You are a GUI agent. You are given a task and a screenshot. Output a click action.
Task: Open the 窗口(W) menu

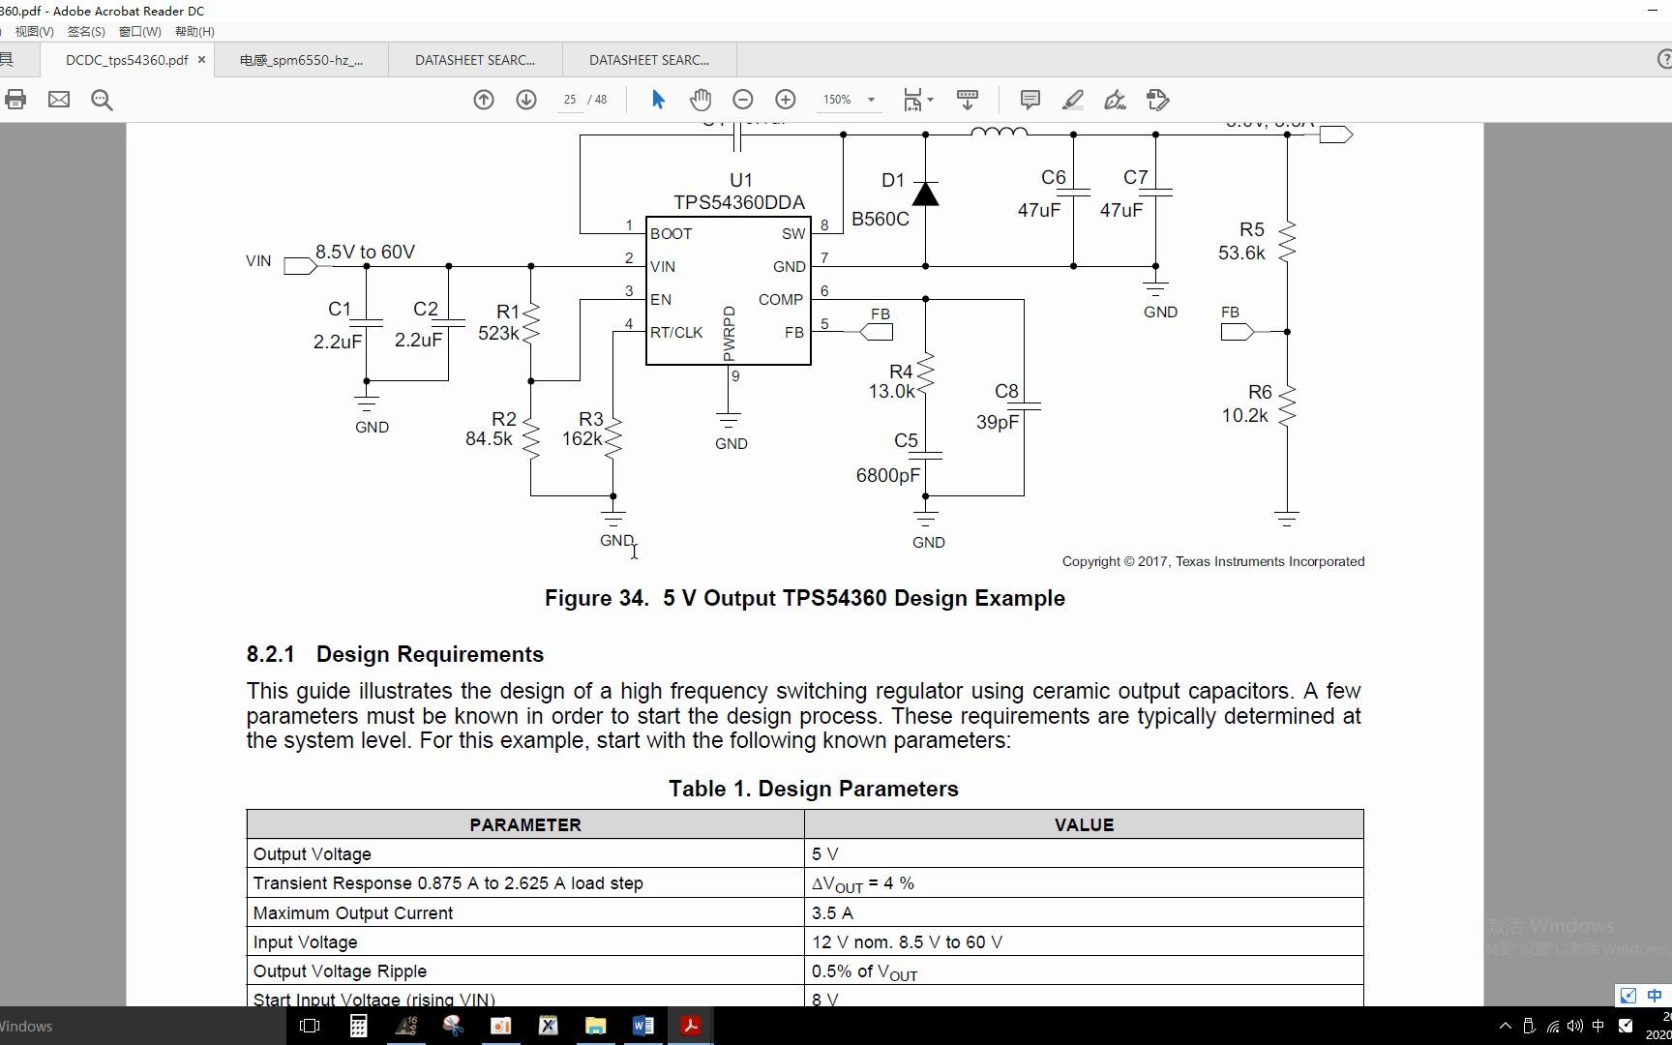point(139,31)
